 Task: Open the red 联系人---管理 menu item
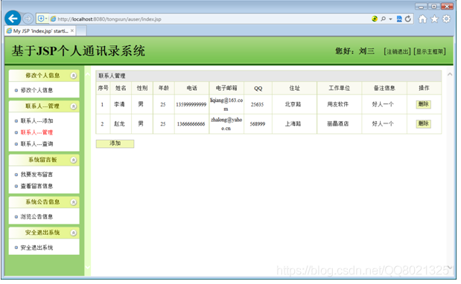[36, 132]
